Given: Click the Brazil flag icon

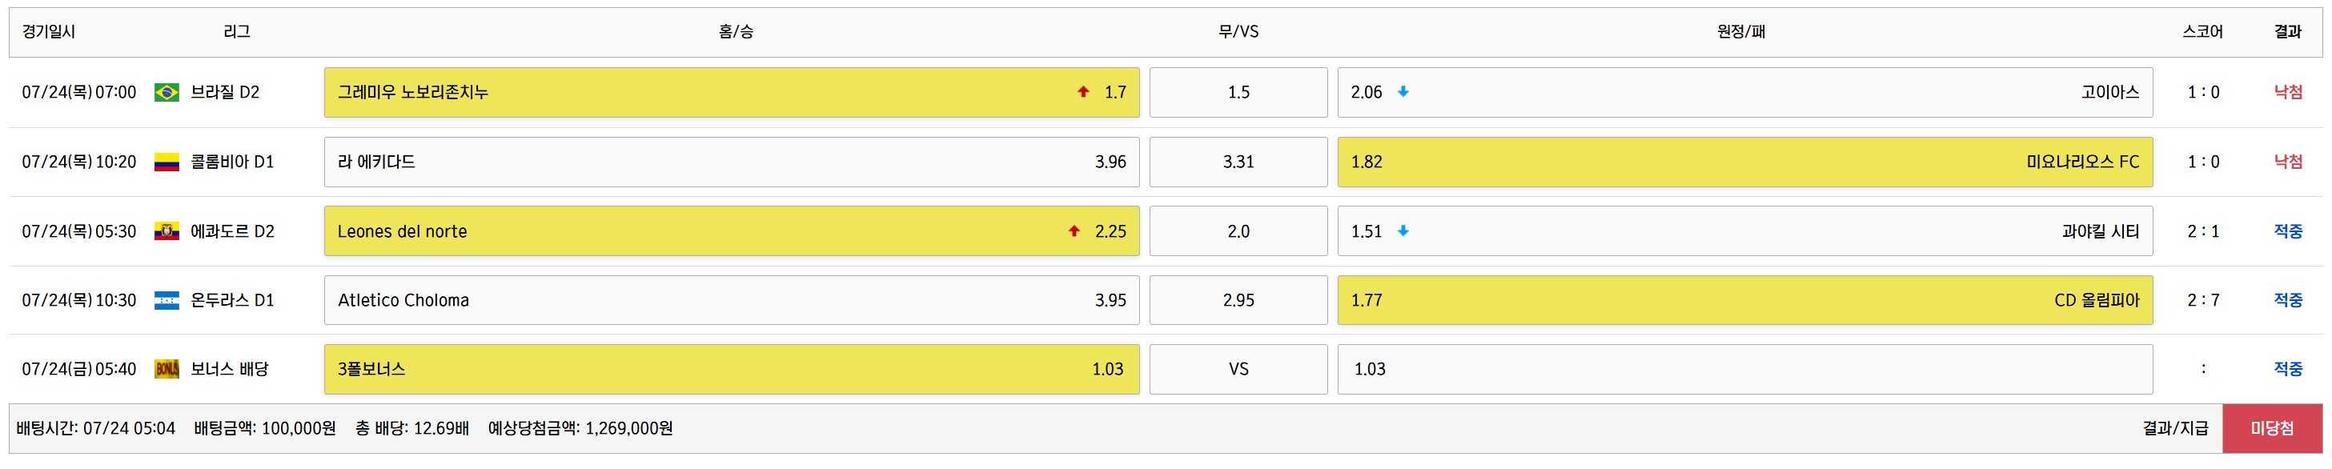Looking at the screenshot, I should click(x=167, y=92).
